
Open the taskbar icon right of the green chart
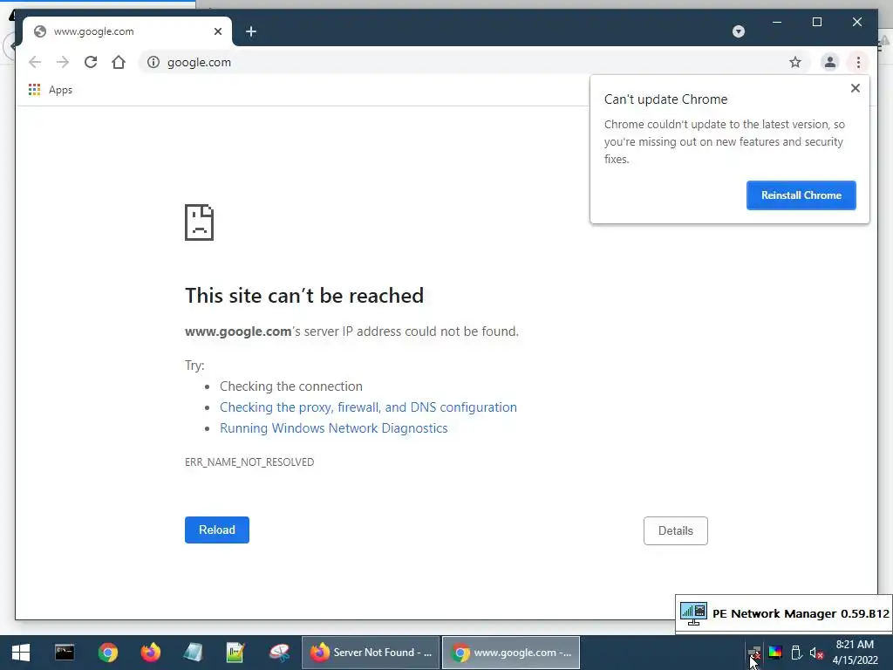click(x=279, y=653)
